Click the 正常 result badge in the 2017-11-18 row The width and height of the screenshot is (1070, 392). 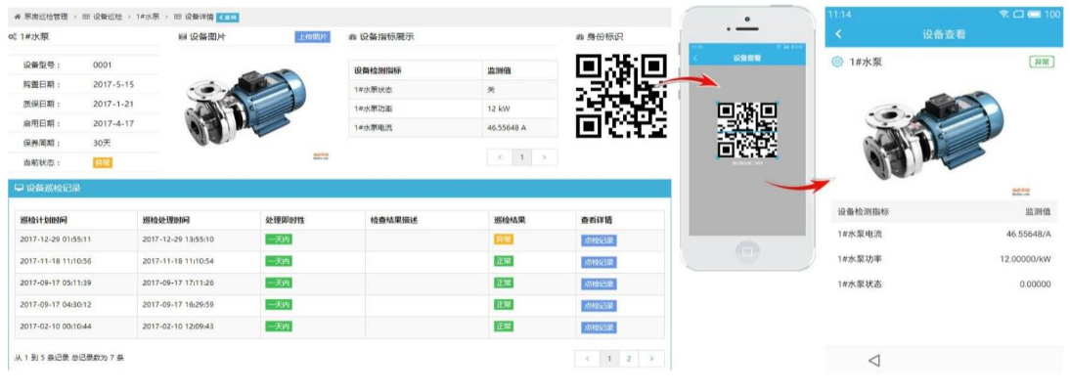504,261
